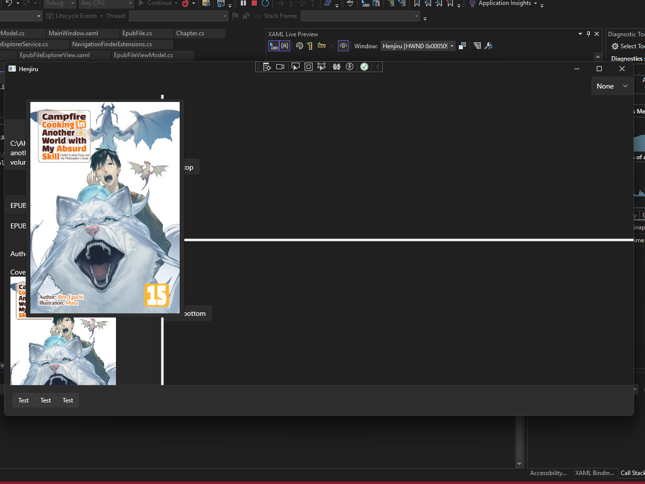Click the Hot Reload flame icon
The height and width of the screenshot is (484, 645).
point(186,3)
